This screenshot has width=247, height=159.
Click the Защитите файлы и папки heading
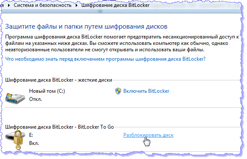point(86,26)
